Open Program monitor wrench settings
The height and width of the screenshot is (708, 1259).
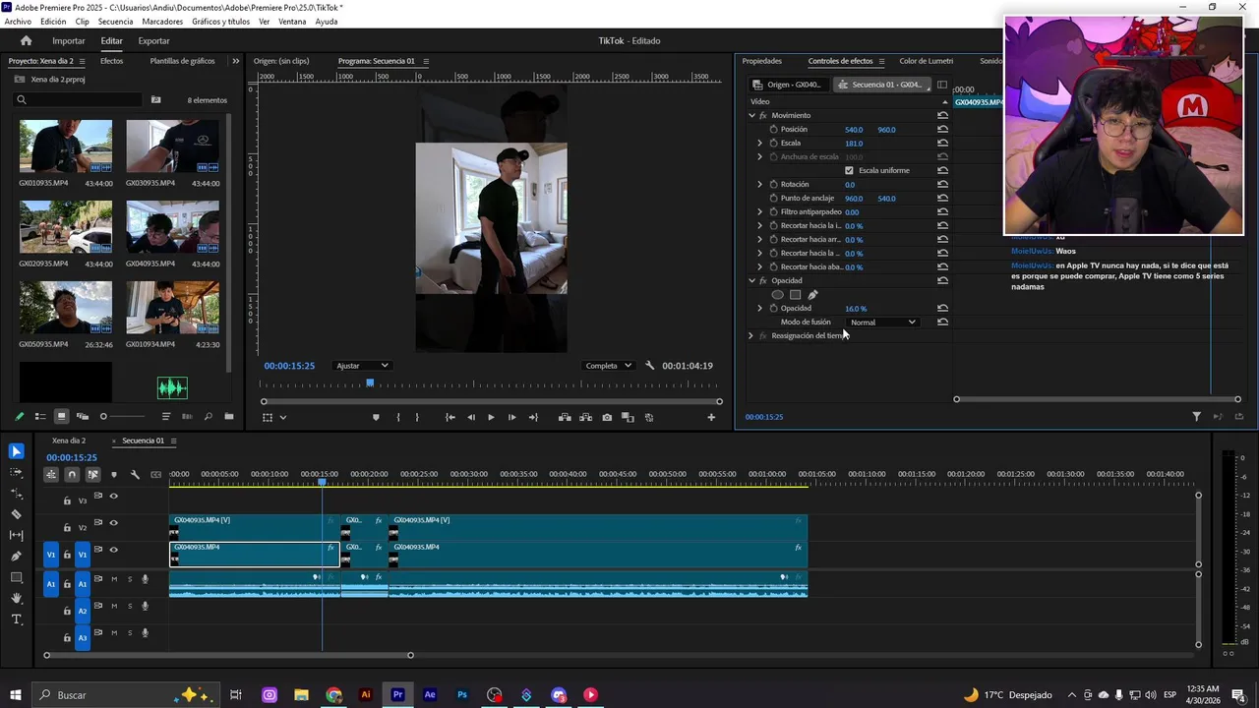[649, 366]
